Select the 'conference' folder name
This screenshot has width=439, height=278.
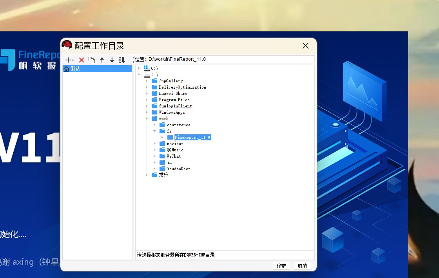[x=179, y=125]
